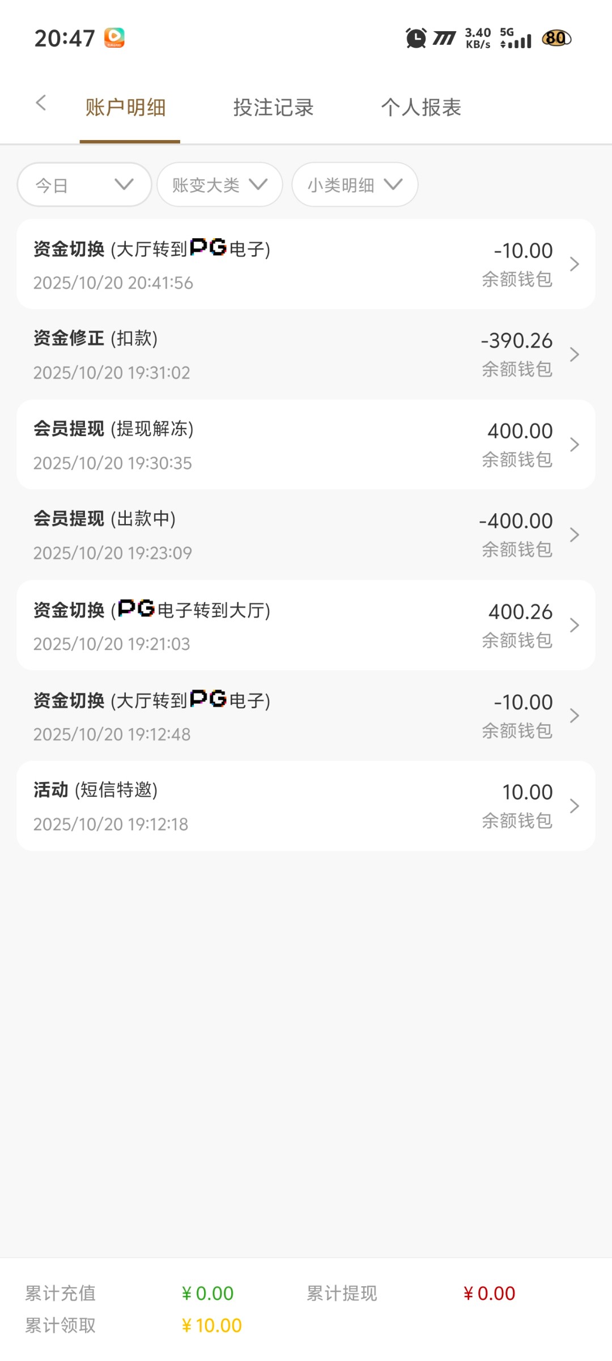Image resolution: width=612 pixels, height=1361 pixels.
Task: Open the 会员提现 提现解冻 record
Action: 306,445
